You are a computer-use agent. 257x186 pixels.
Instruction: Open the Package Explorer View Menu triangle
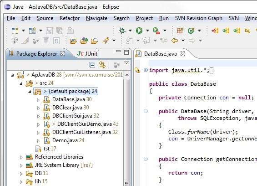126,63
